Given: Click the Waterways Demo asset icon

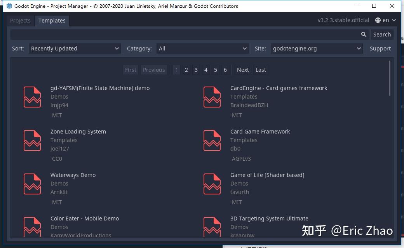Looking at the screenshot, I should tap(32, 184).
